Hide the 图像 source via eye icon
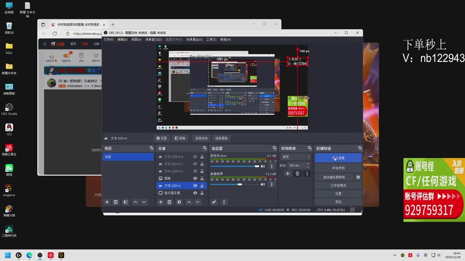Image resolution: width=465 pixels, height=261 pixels. [195, 178]
